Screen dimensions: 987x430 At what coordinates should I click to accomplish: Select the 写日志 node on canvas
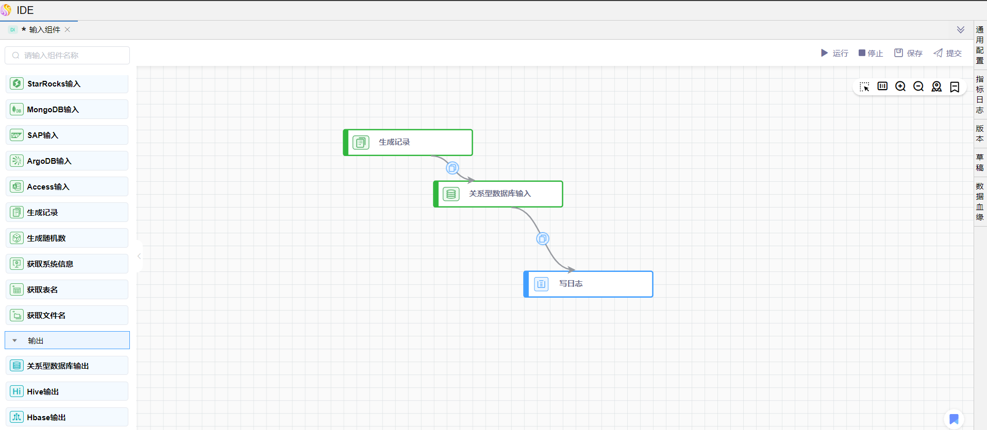click(588, 284)
